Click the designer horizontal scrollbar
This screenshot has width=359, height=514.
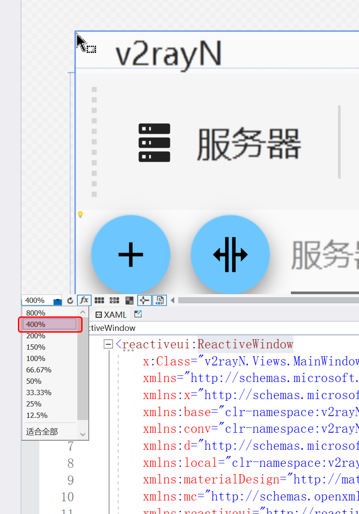click(267, 300)
